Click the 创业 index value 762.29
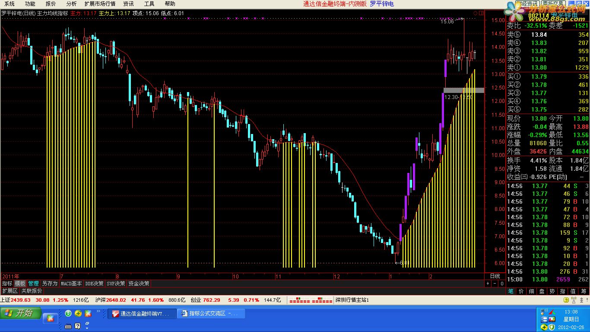 pyautogui.click(x=212, y=300)
